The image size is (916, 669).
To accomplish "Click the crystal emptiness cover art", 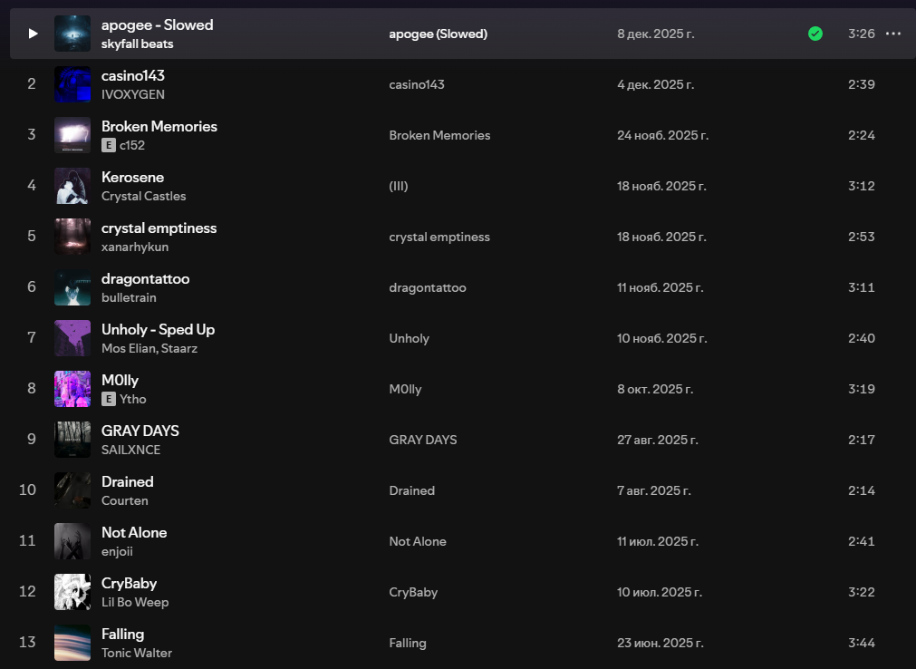I will pos(72,237).
